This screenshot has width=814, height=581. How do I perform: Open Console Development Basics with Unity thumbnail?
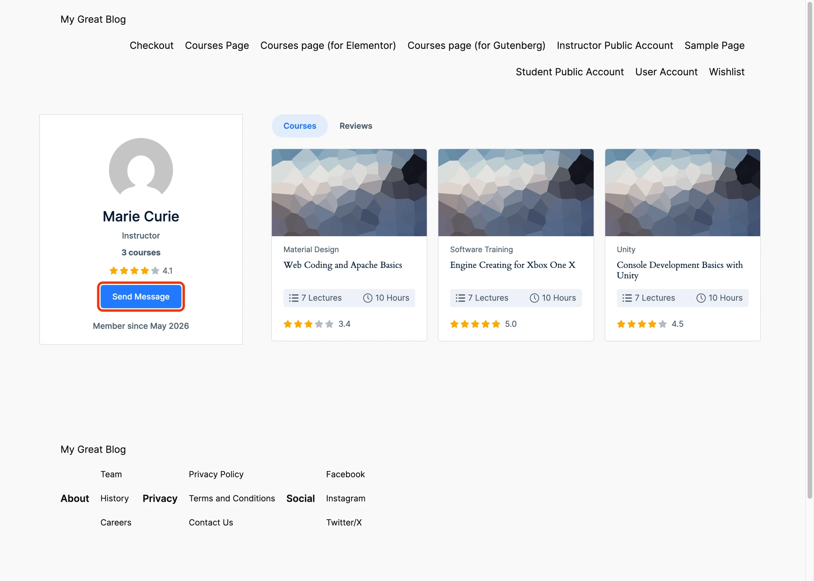(x=683, y=192)
